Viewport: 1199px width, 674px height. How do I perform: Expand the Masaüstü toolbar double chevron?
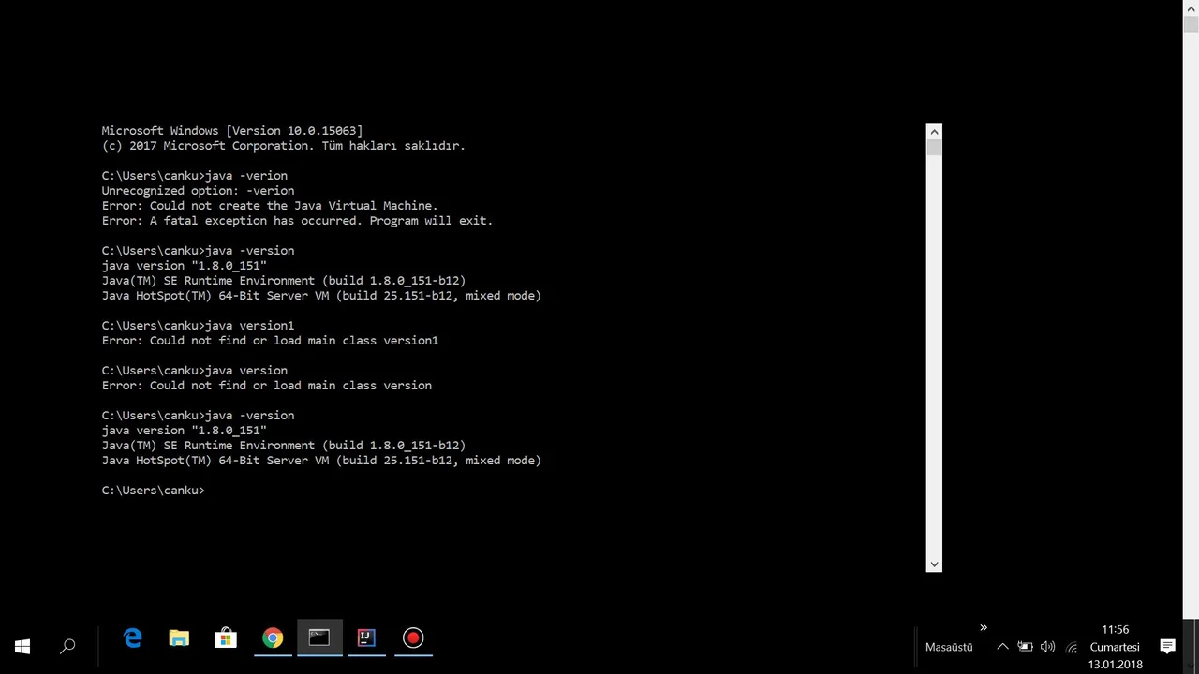(x=984, y=628)
